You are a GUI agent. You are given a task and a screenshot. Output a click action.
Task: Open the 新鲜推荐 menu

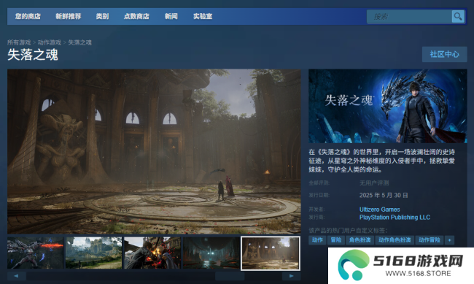tap(69, 16)
